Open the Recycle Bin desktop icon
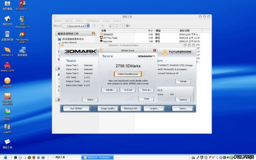 (7, 36)
